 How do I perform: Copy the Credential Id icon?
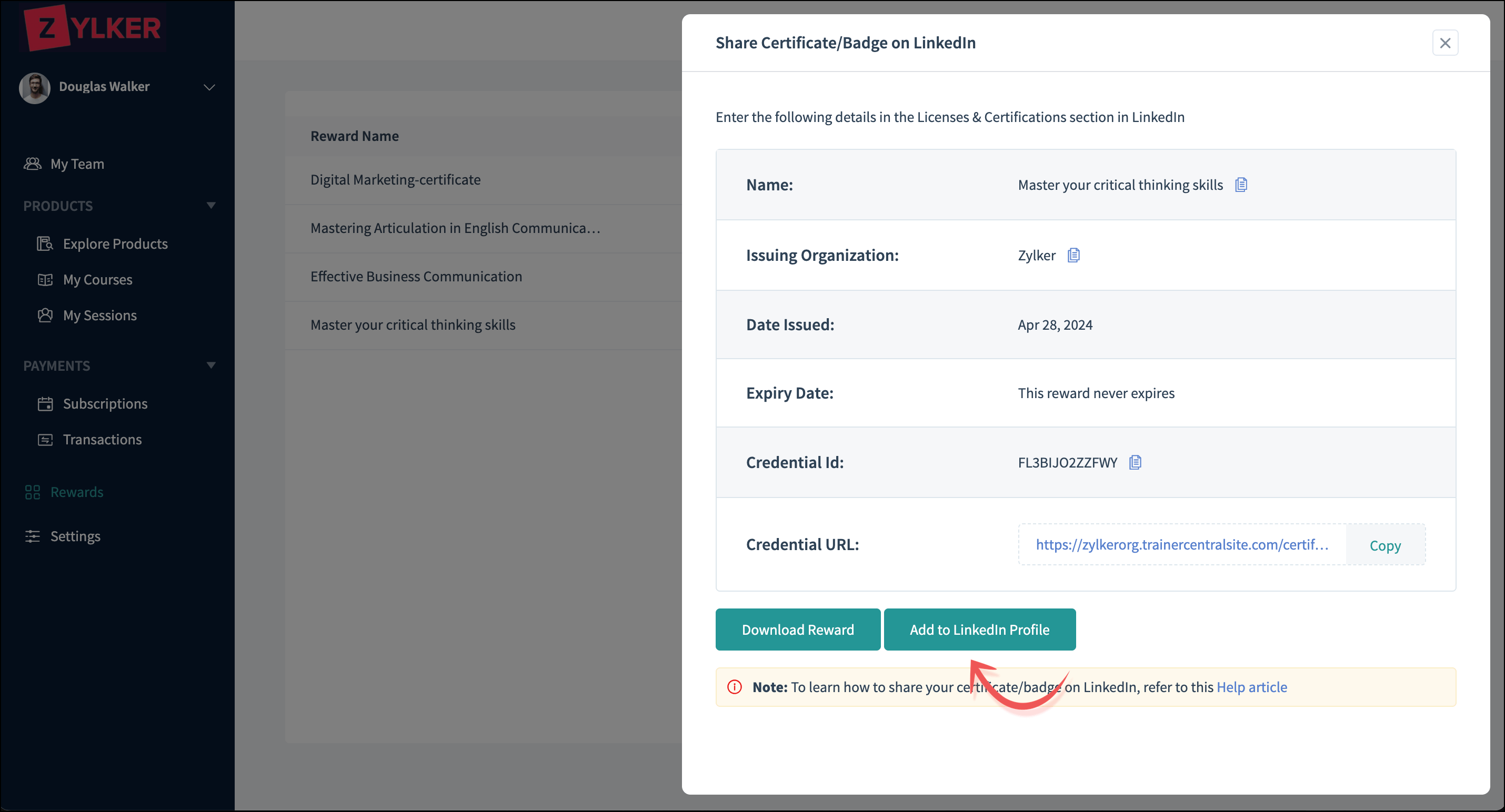(x=1135, y=462)
